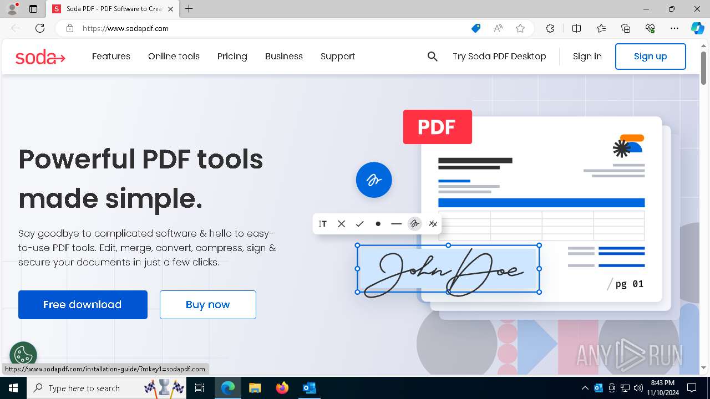The width and height of the screenshot is (710, 399).
Task: Open the notifications center
Action: [x=692, y=388]
